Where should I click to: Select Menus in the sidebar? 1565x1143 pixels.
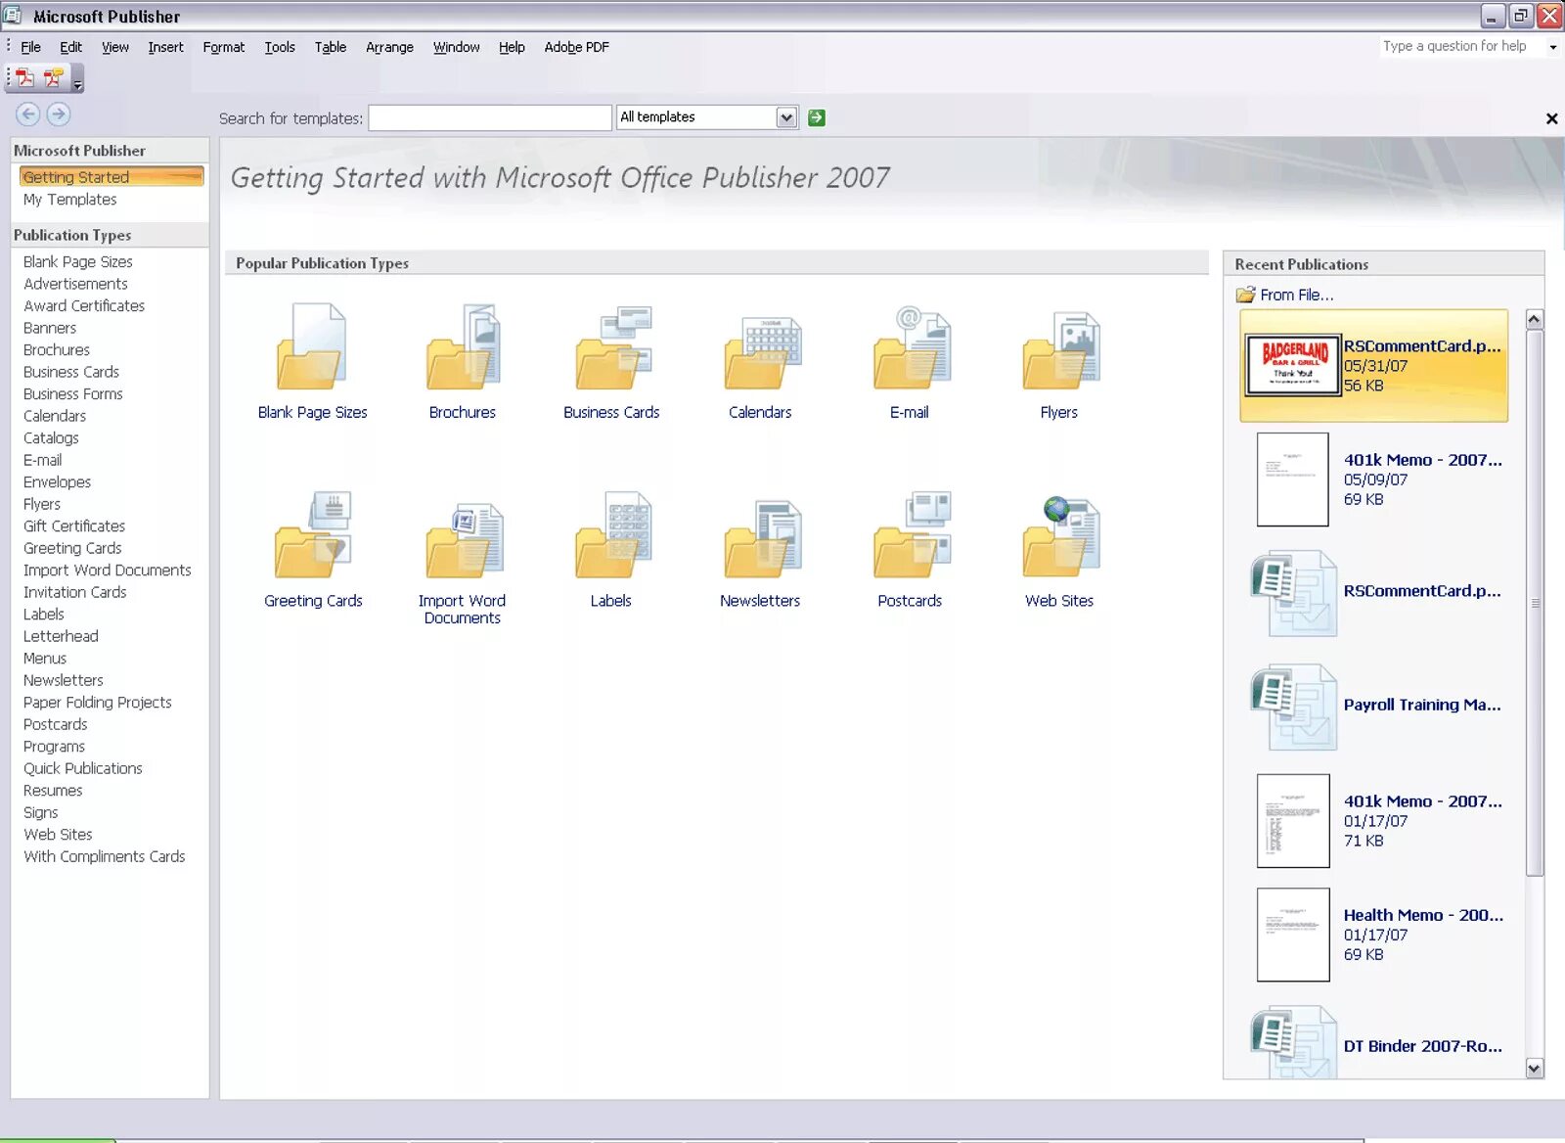(45, 659)
